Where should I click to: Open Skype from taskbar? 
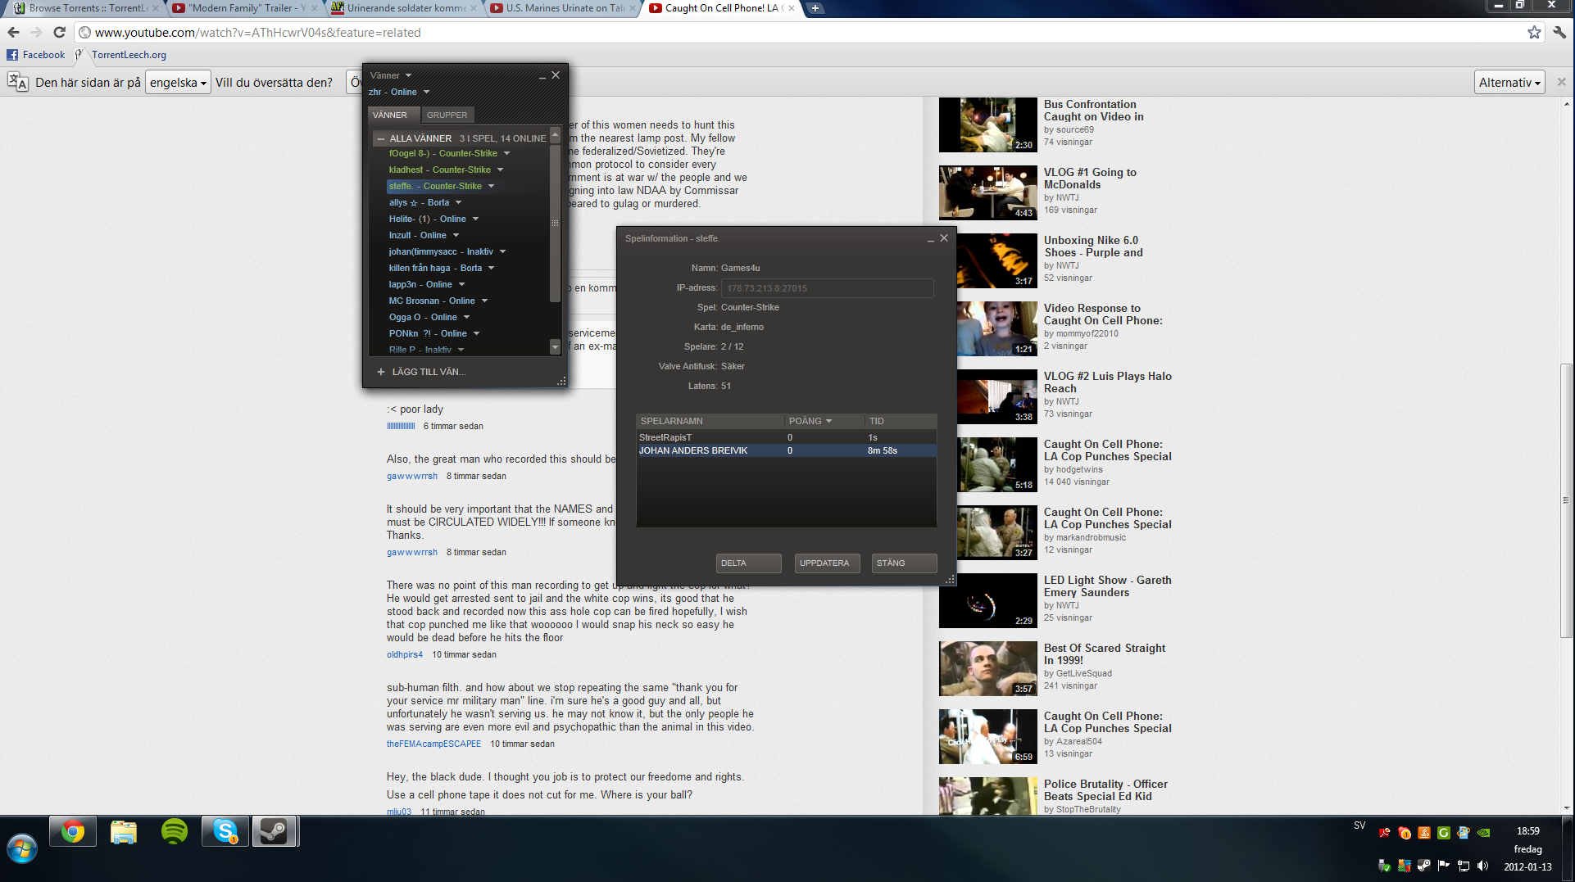pyautogui.click(x=225, y=832)
